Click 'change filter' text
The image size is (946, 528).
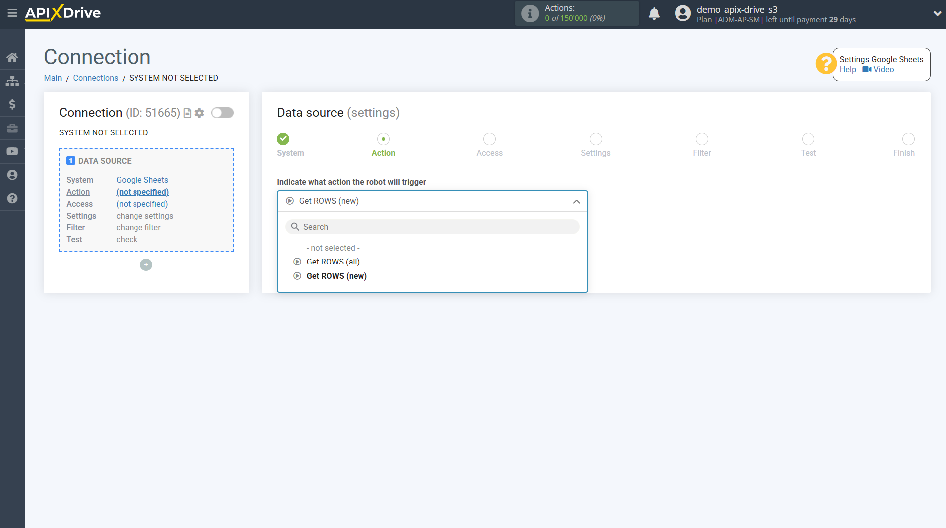tap(138, 227)
